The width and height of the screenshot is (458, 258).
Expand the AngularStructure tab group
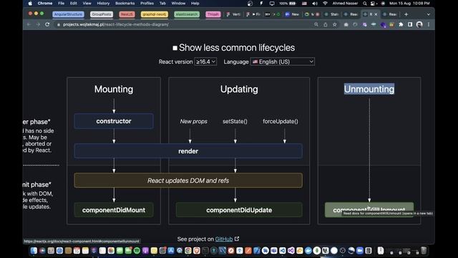69,14
